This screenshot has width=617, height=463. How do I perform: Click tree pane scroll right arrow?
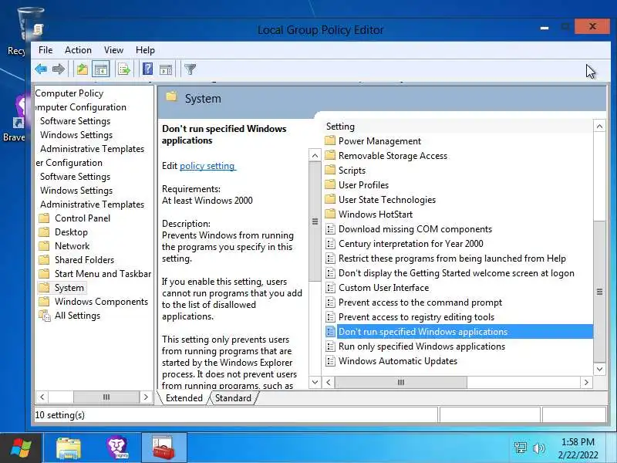146,397
